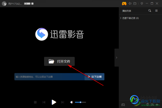Click the 打开文件 button
Viewport: 162px width, 108px height.
pos(59,61)
